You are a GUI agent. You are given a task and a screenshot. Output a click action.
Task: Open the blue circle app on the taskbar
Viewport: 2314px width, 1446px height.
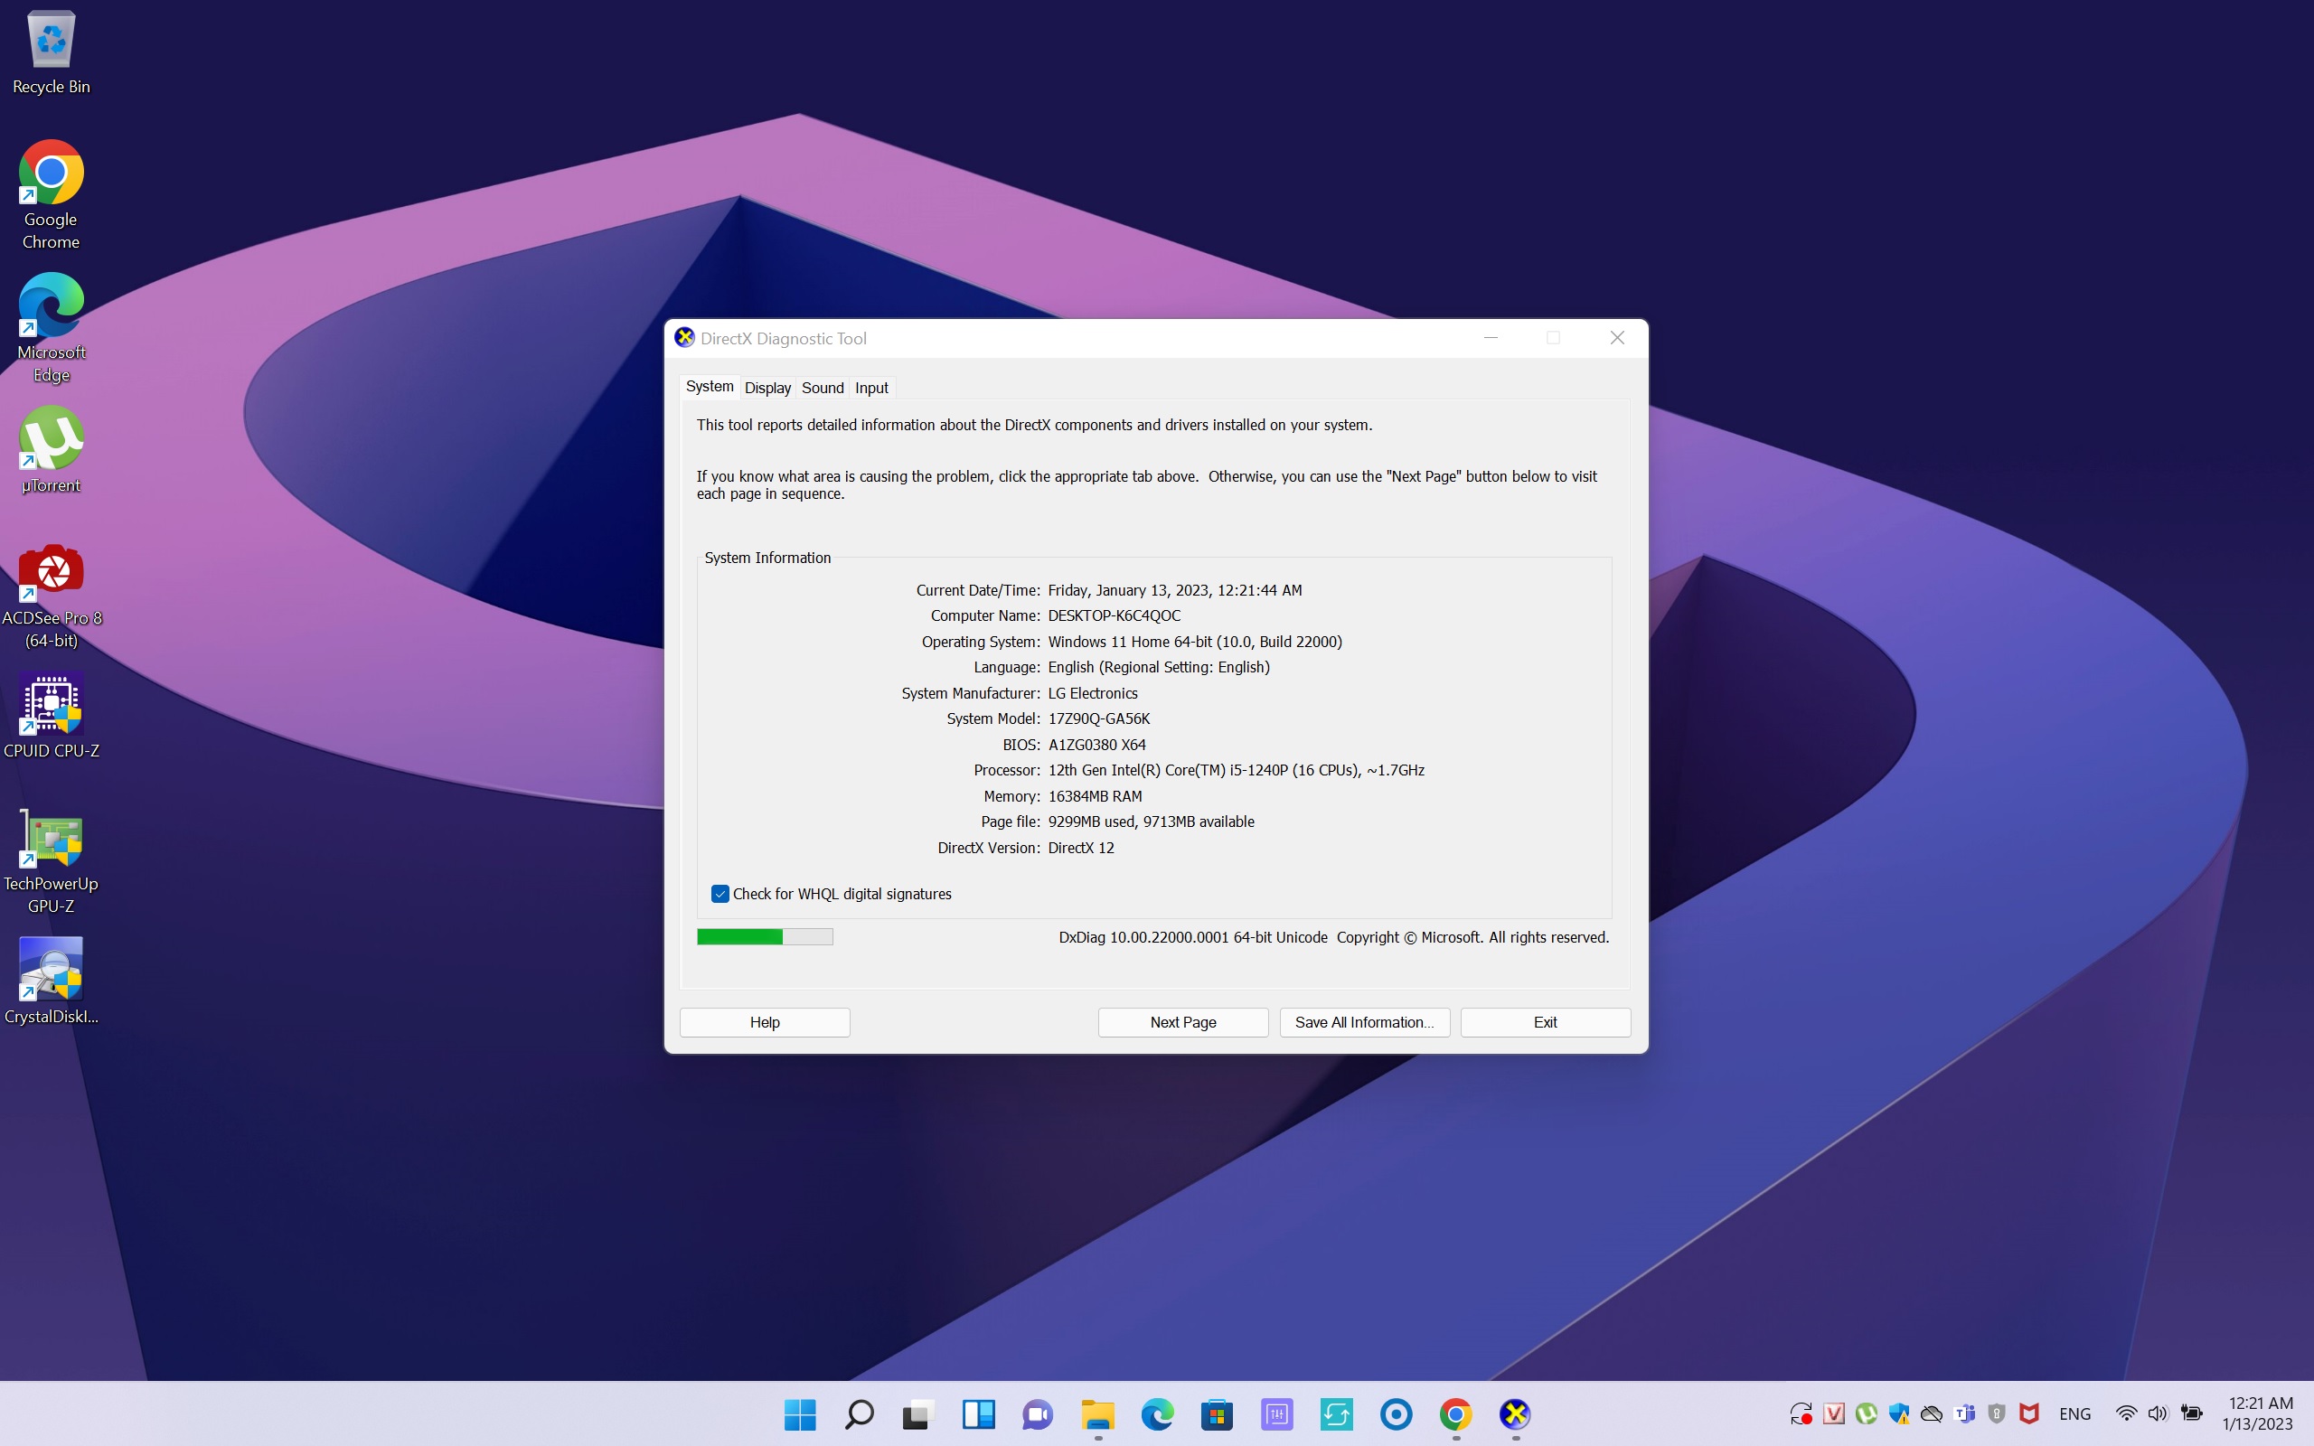point(1396,1413)
